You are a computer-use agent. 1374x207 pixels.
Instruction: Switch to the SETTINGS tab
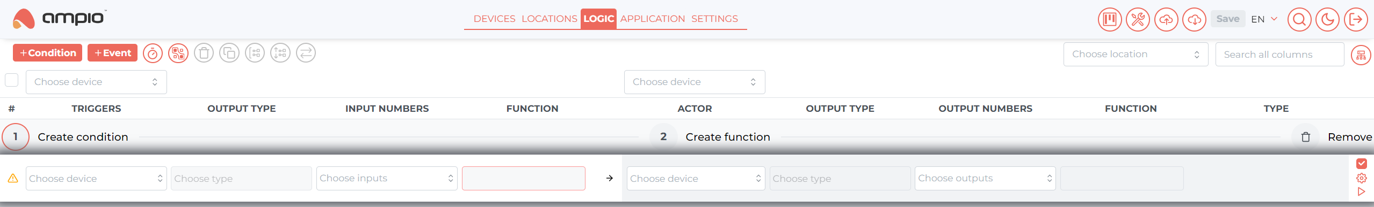(714, 19)
